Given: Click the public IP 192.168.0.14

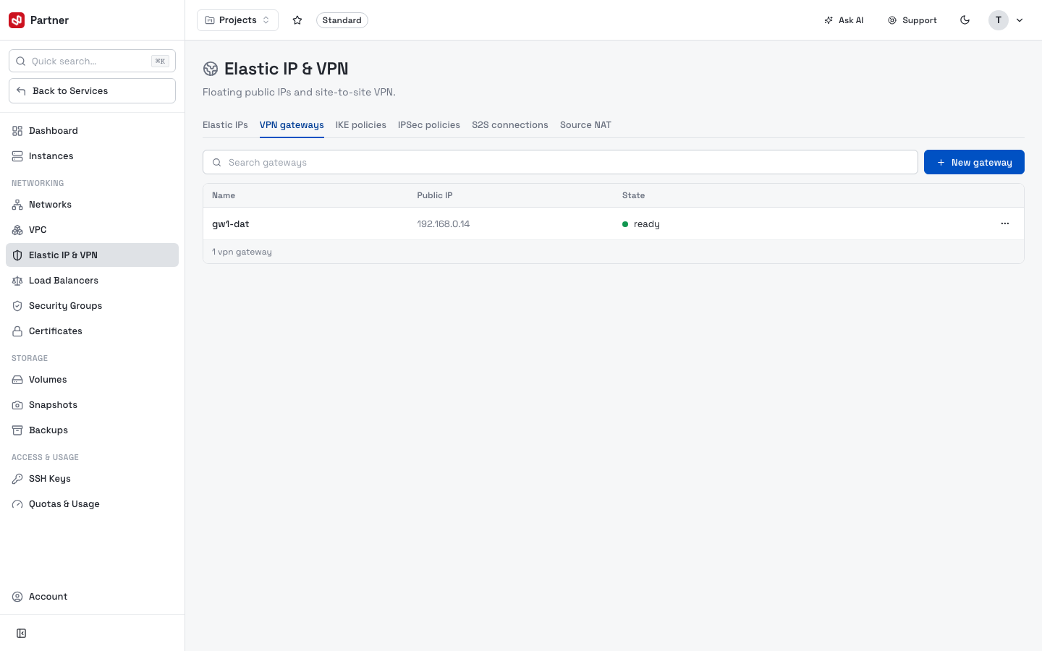Looking at the screenshot, I should [444, 224].
